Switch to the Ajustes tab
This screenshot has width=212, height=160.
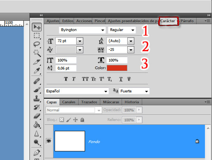coord(53,21)
